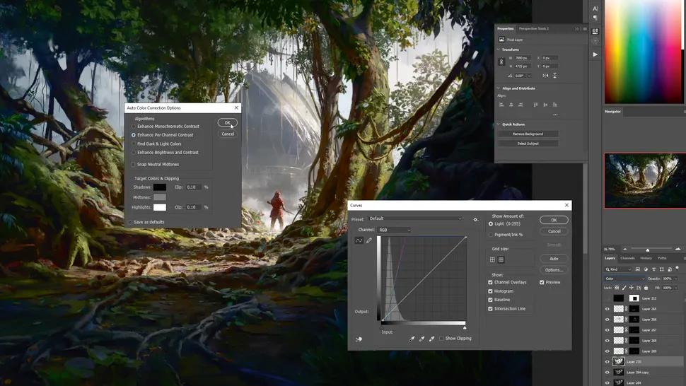Pick the white point eyedropper in Curves

(x=432, y=339)
